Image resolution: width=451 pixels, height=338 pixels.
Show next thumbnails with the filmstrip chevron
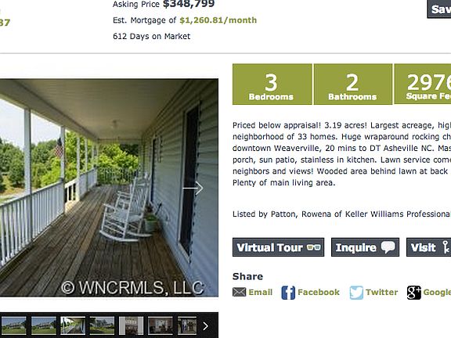pos(205,326)
